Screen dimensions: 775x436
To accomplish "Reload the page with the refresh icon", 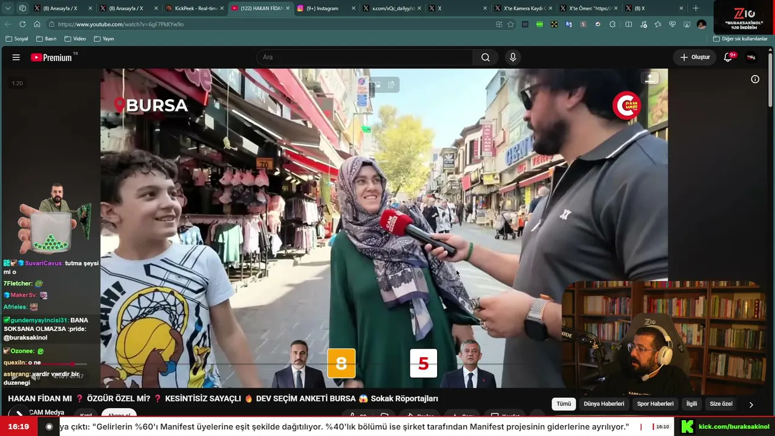I will [22, 24].
